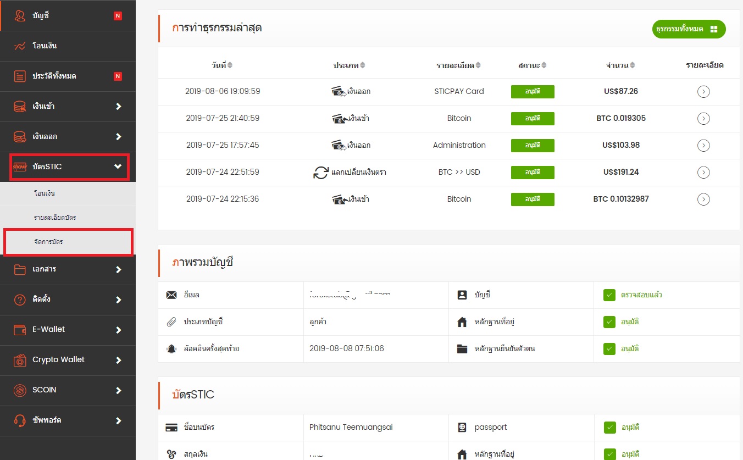The width and height of the screenshot is (743, 460).
Task: Sort transactions by วันที่ column
Action: (x=222, y=65)
